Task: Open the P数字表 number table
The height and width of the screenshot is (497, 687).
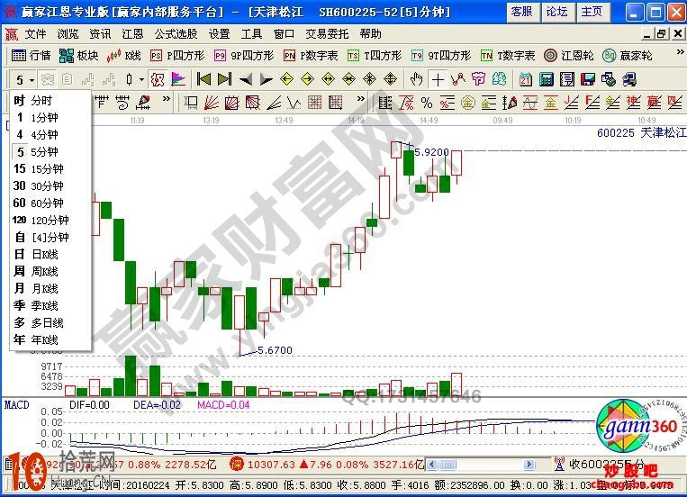Action: (x=311, y=56)
